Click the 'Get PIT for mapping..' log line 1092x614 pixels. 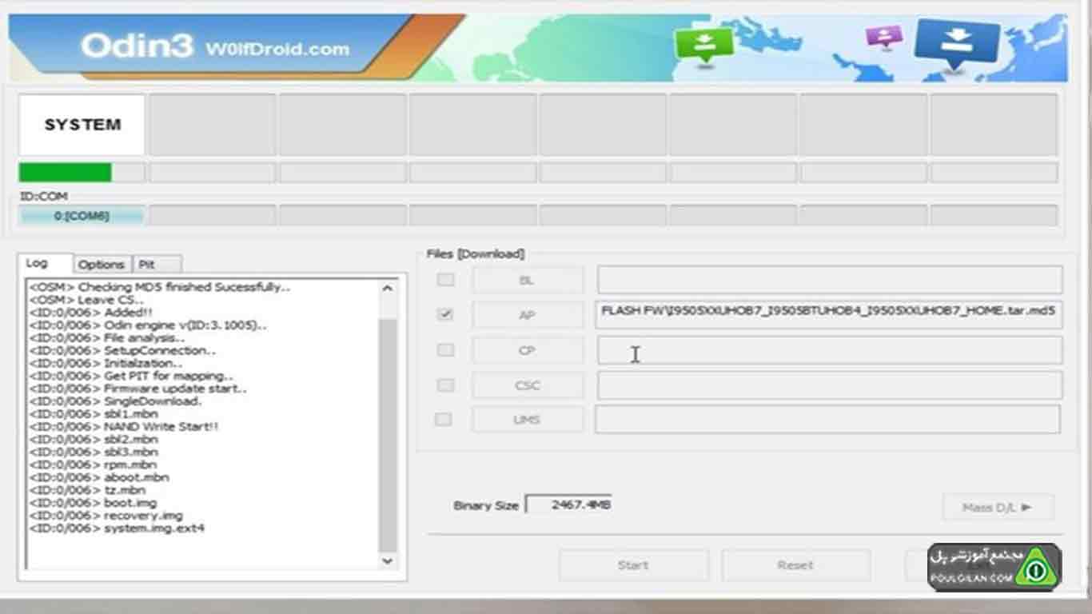[131, 376]
